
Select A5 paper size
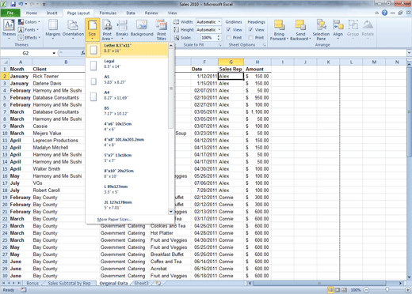[127, 81]
